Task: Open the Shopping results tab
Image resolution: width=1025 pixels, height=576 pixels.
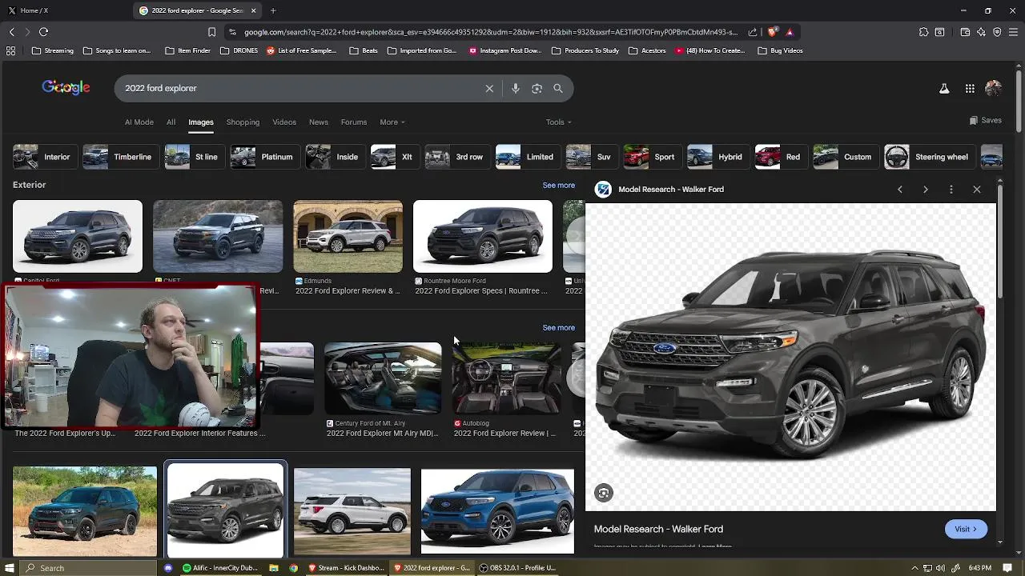Action: click(243, 122)
